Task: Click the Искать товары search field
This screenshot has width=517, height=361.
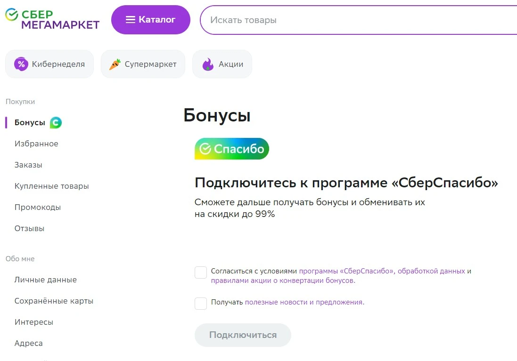Action: pyautogui.click(x=358, y=20)
